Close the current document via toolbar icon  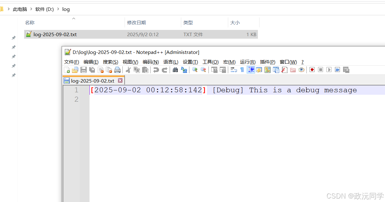pos(100,70)
